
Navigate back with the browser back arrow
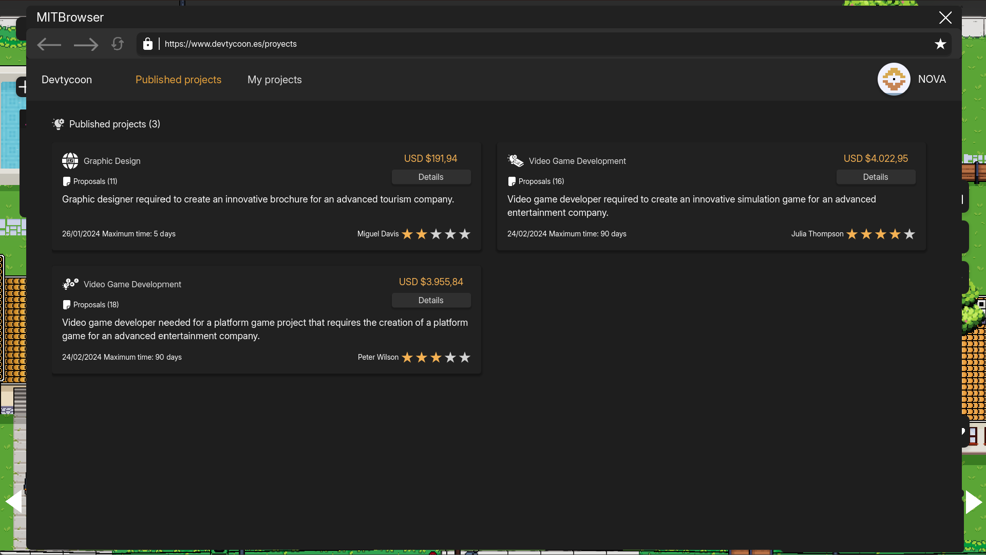(x=49, y=44)
